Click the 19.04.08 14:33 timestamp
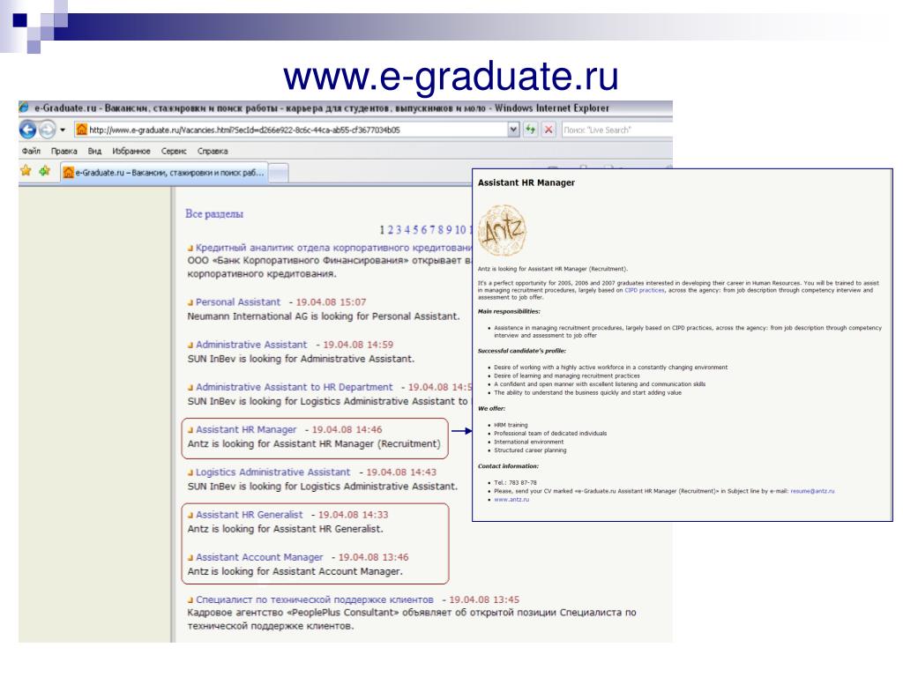The width and height of the screenshot is (903, 677). [353, 515]
